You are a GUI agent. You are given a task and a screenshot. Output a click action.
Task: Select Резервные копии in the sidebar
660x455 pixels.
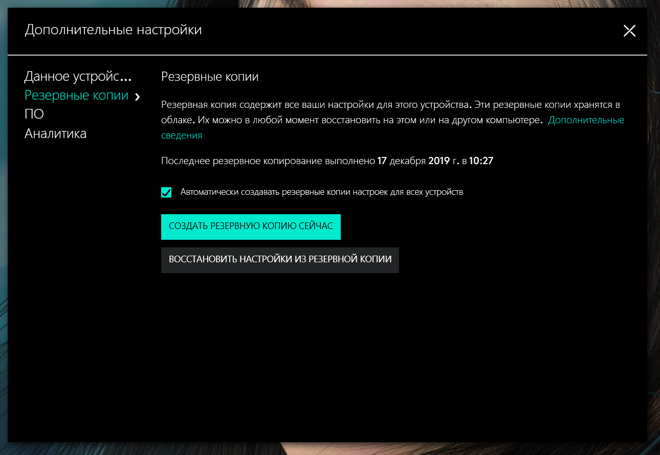tap(76, 96)
